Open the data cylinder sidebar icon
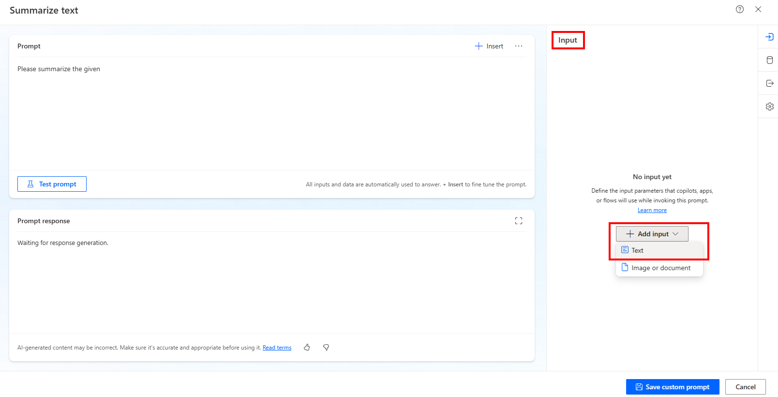 [769, 60]
